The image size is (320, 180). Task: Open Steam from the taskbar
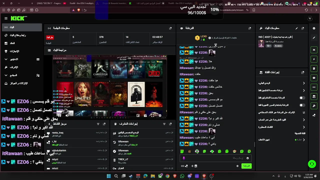[x=131, y=176]
